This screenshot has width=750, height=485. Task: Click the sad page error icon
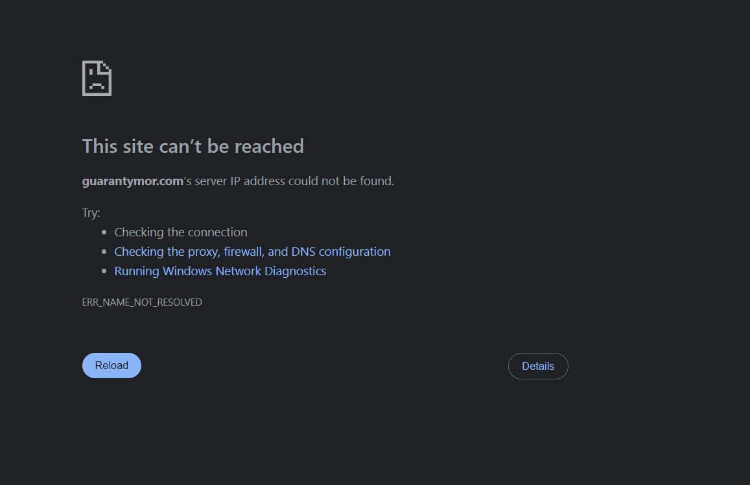pos(97,78)
